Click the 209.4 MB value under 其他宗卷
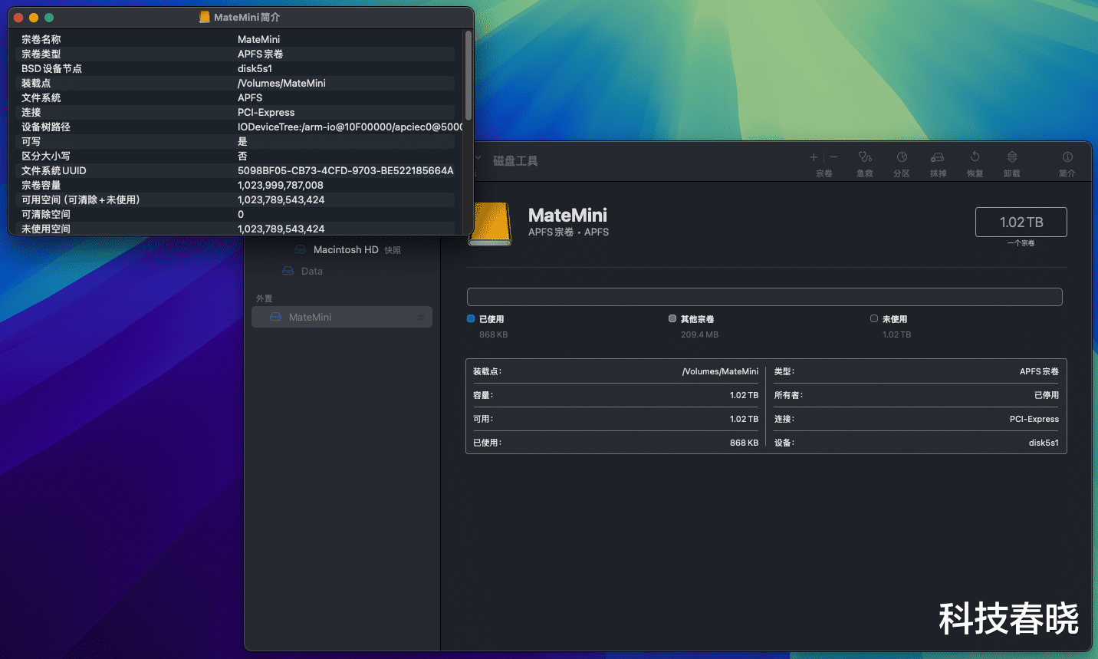Viewport: 1098px width, 659px height. 700,334
